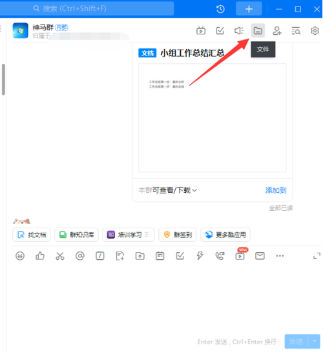Open the history clock icon in title bar
The height and width of the screenshot is (354, 323).
click(220, 9)
